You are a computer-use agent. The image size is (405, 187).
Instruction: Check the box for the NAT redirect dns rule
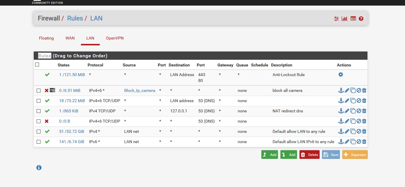(38, 111)
